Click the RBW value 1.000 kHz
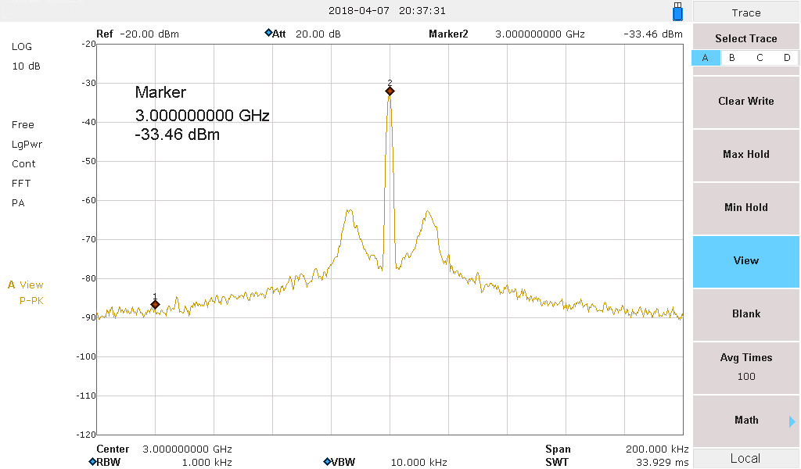This screenshot has width=801, height=469. (207, 463)
